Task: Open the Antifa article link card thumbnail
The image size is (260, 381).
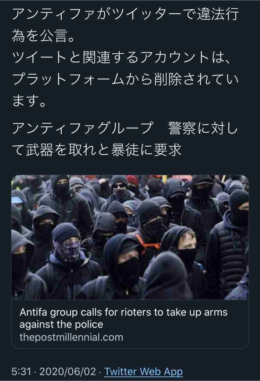Action: 130,237
